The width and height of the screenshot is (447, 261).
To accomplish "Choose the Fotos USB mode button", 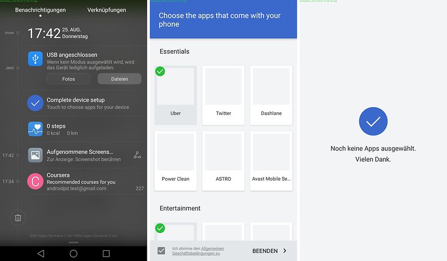I will pyautogui.click(x=69, y=79).
